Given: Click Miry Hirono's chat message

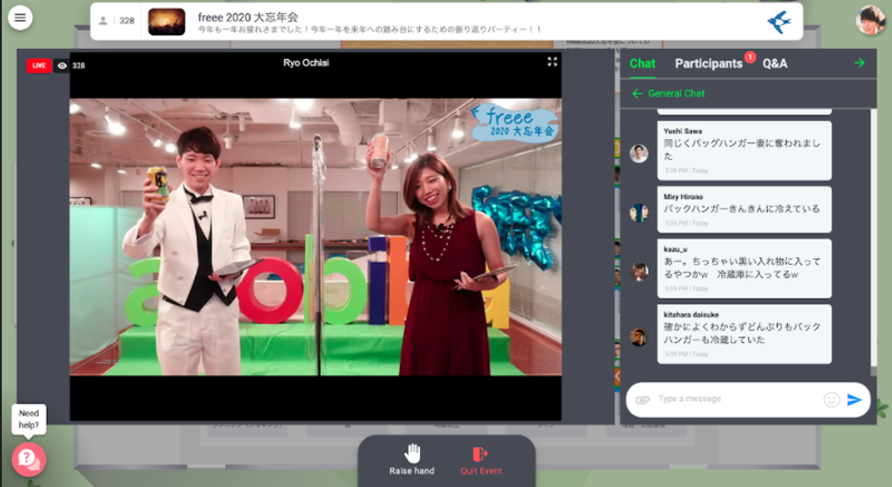Looking at the screenshot, I should click(744, 209).
